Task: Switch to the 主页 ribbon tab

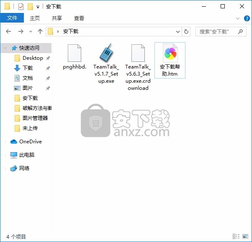Action: click(x=35, y=18)
